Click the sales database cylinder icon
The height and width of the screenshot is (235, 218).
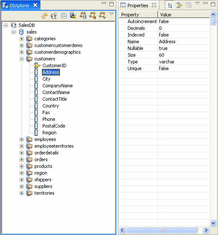(21, 32)
